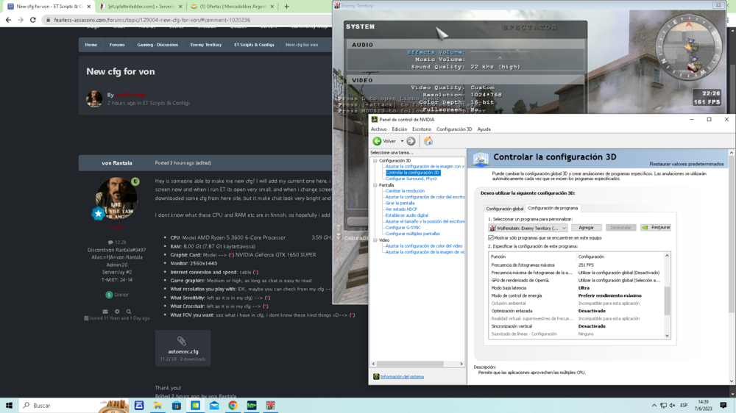The height and width of the screenshot is (413, 736).
Task: Open Windows Start menu
Action: click(x=9, y=406)
